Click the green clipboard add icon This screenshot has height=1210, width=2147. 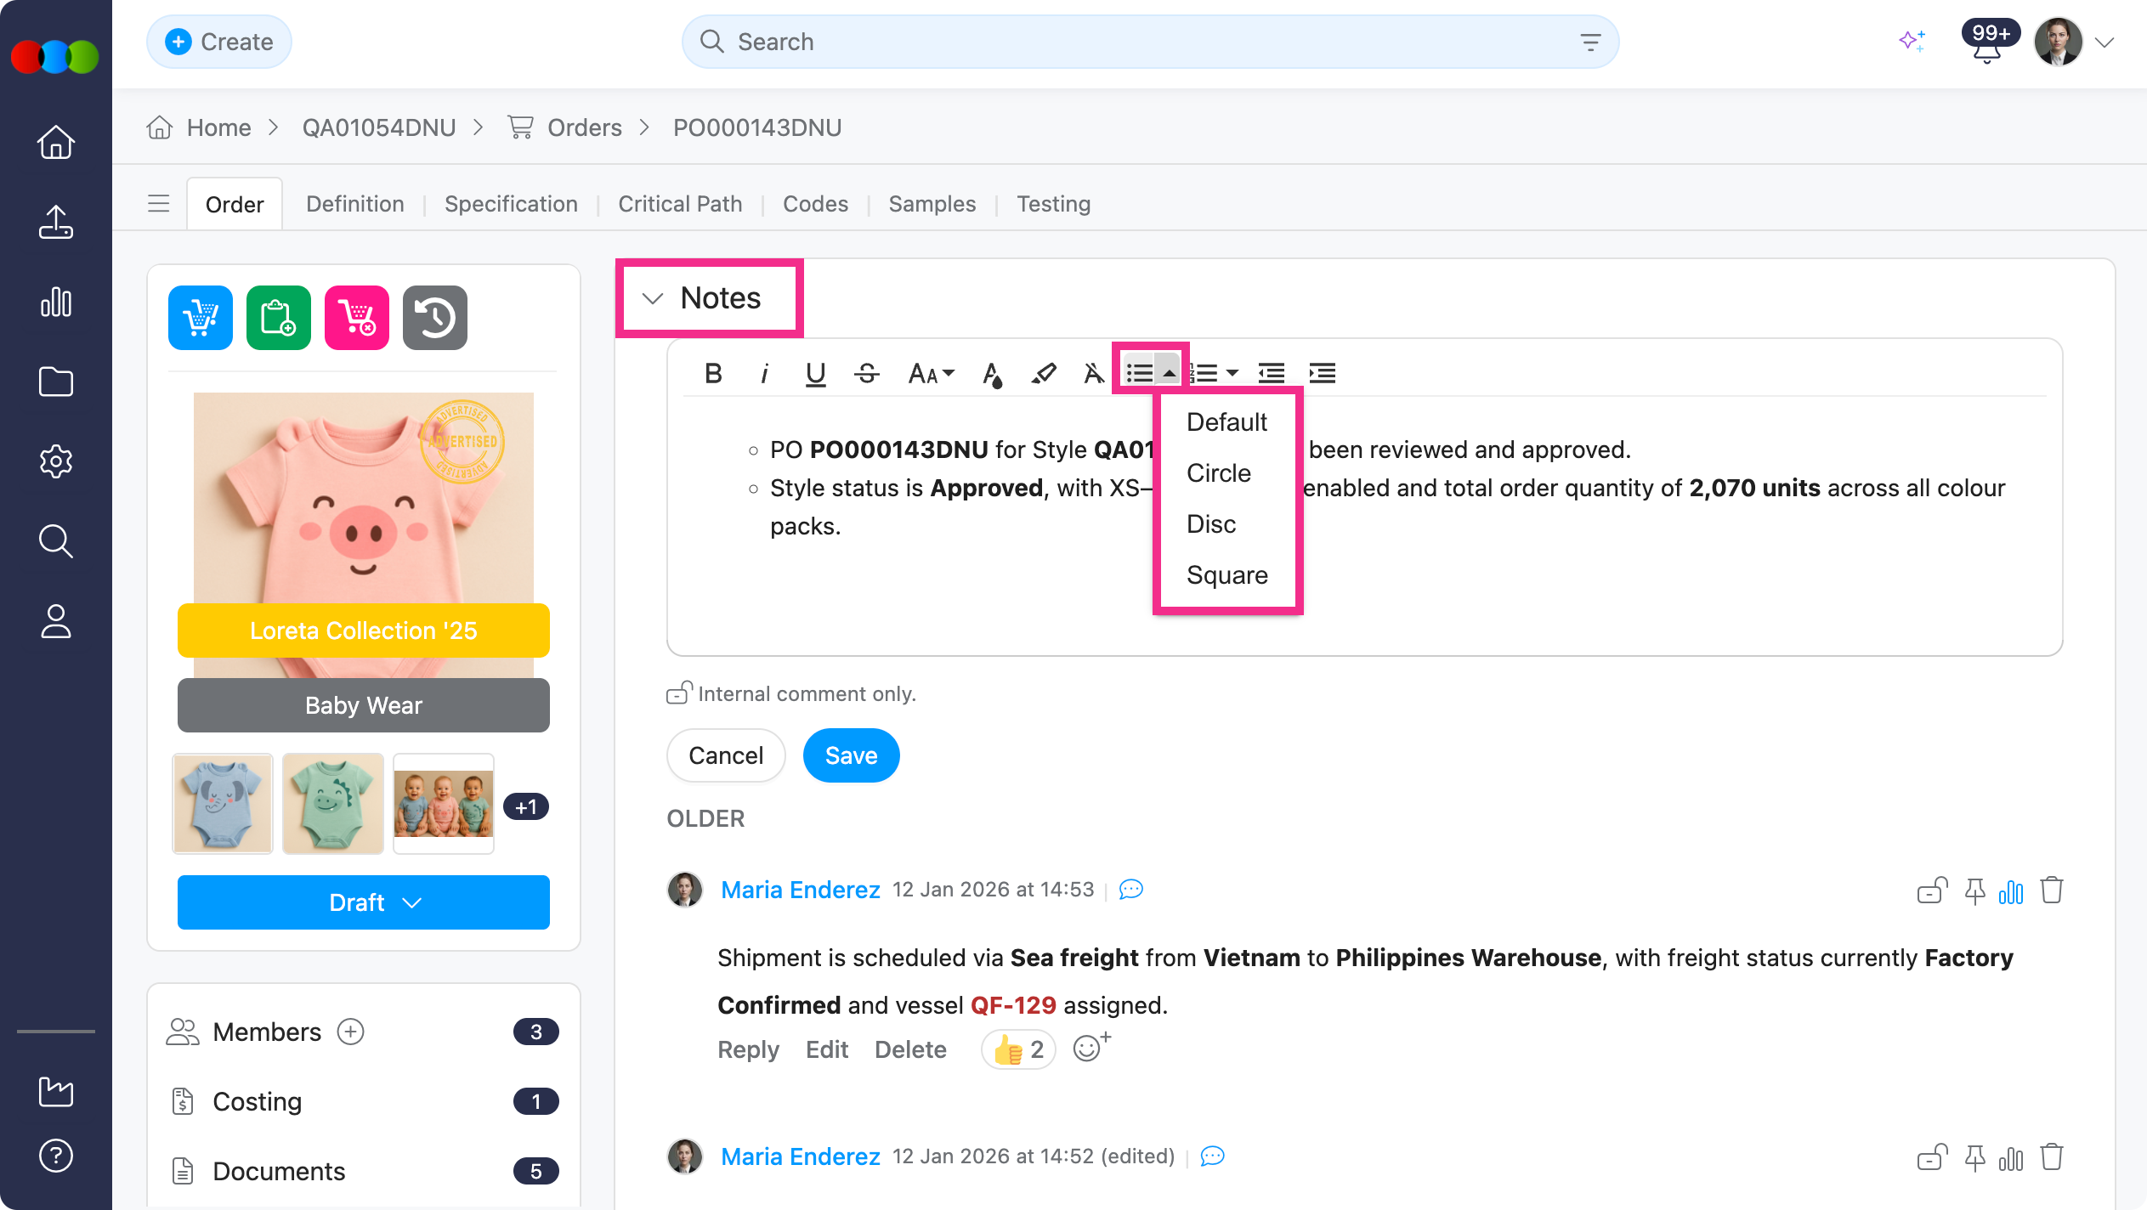[278, 318]
